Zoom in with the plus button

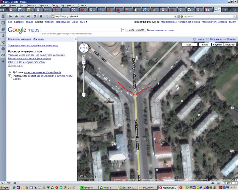tap(84, 63)
